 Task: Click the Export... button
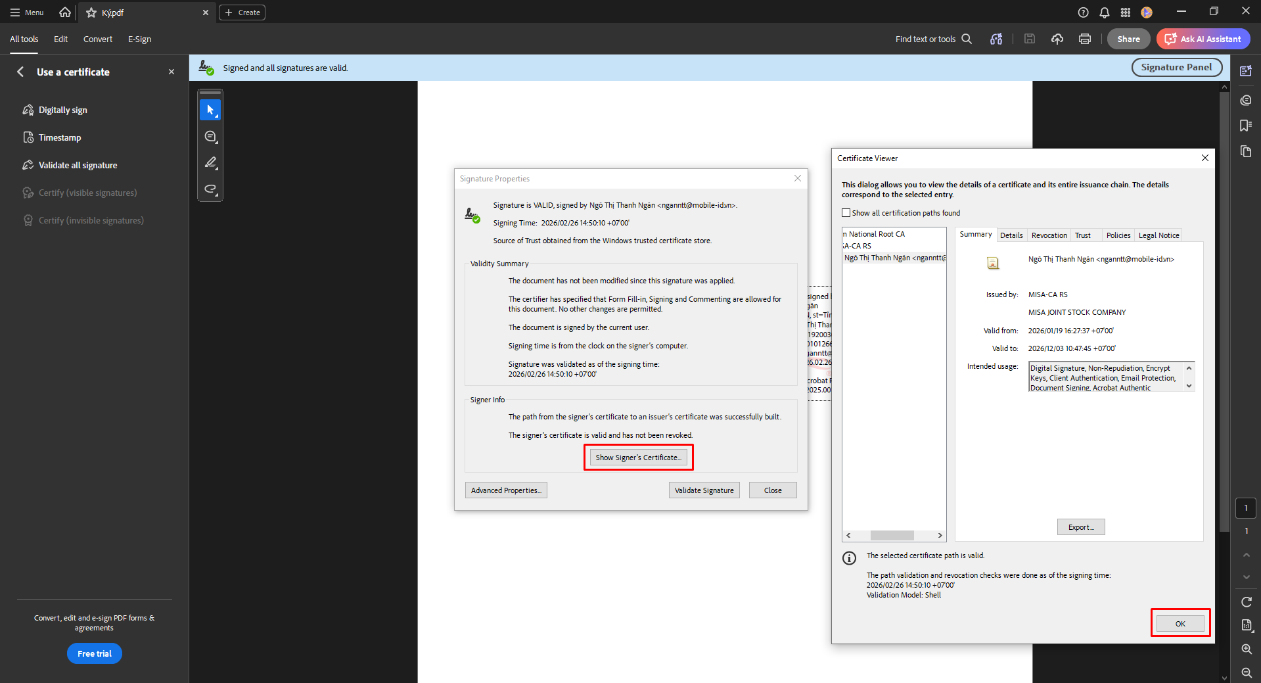[1081, 527]
